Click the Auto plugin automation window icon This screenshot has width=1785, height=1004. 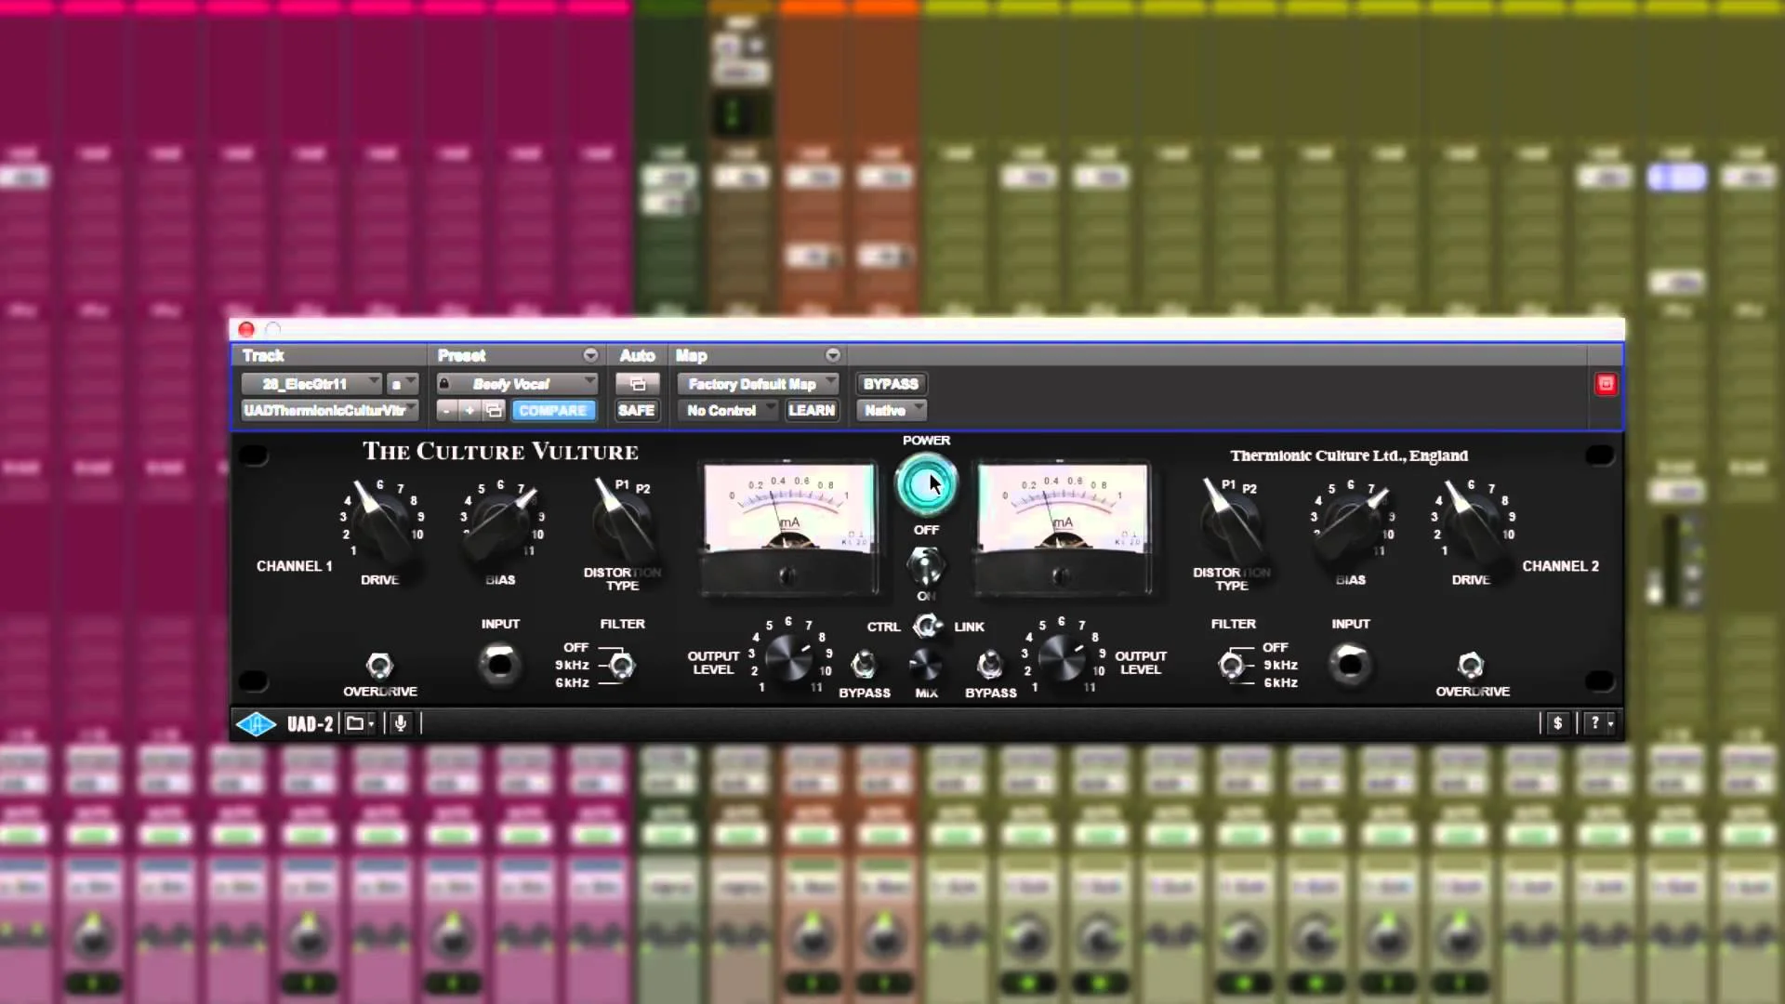[638, 383]
